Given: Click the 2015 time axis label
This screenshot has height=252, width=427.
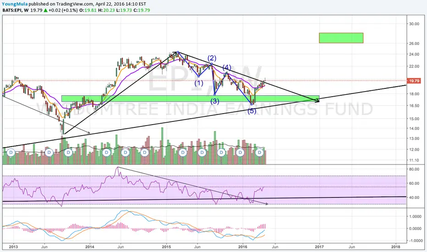Looking at the screenshot, I should pyautogui.click(x=166, y=247).
